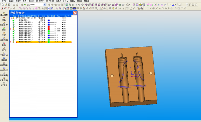Open the 编辑 (Edit) menu
201x122 pixels.
[x=11, y=1]
